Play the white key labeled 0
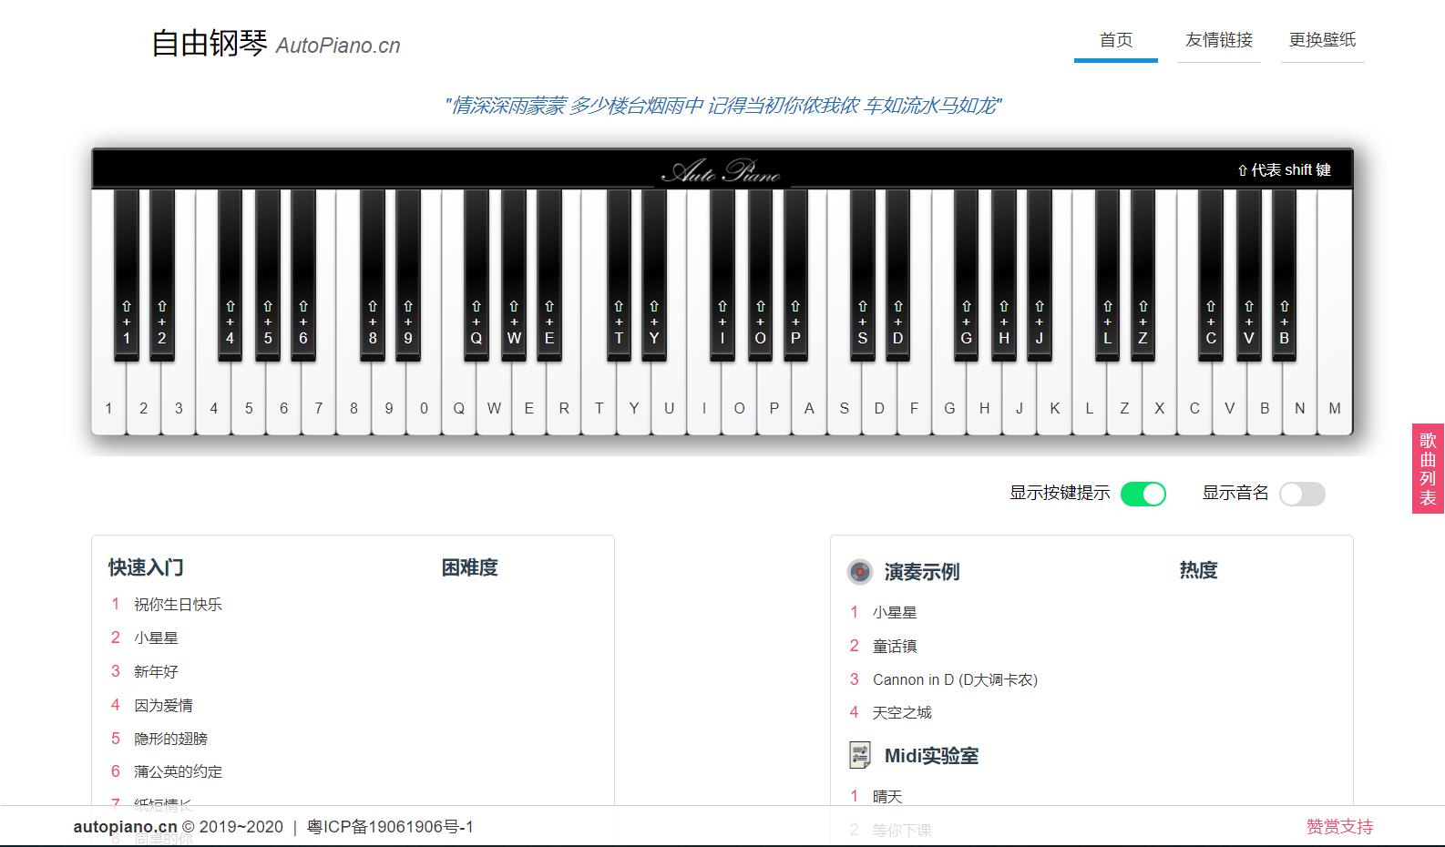 click(424, 401)
